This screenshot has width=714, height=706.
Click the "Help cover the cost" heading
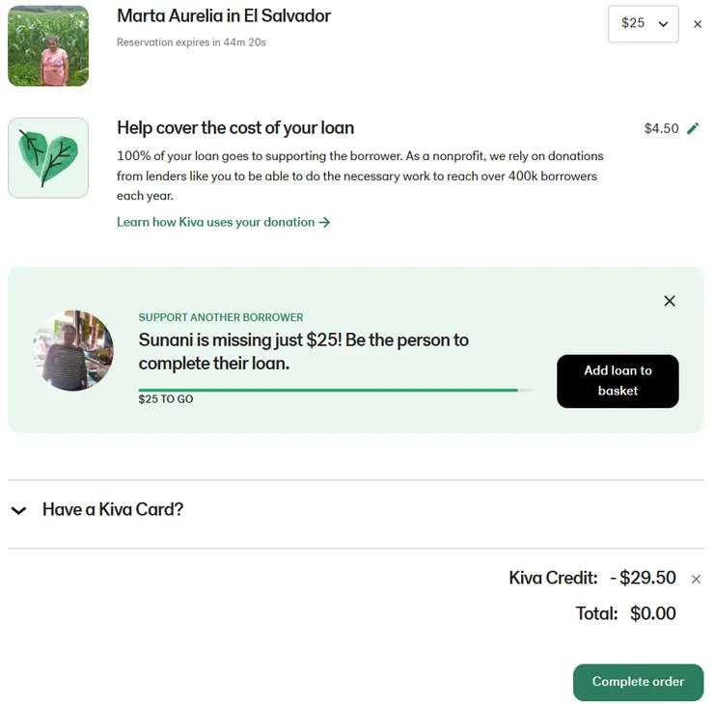coord(235,127)
